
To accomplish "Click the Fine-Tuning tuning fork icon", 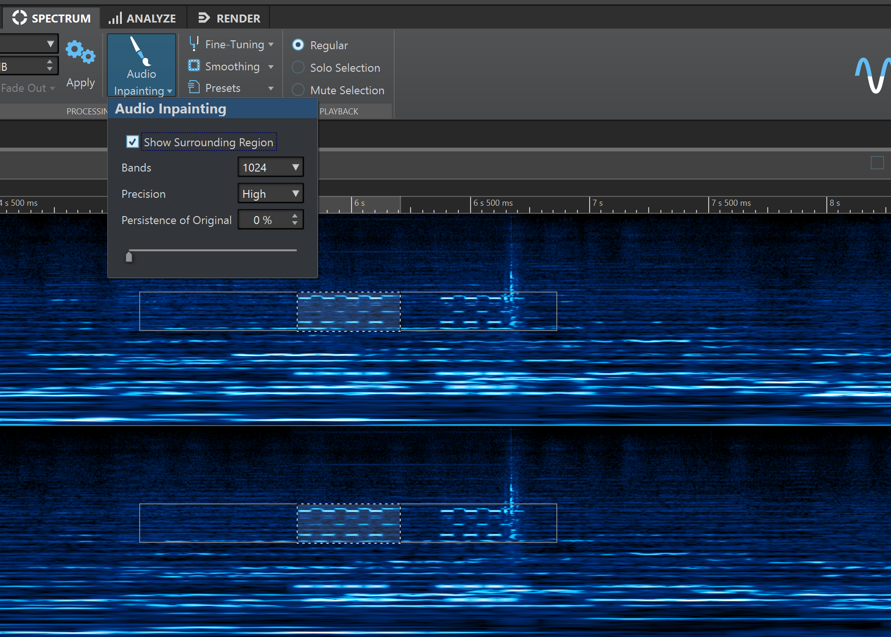I will click(x=194, y=44).
